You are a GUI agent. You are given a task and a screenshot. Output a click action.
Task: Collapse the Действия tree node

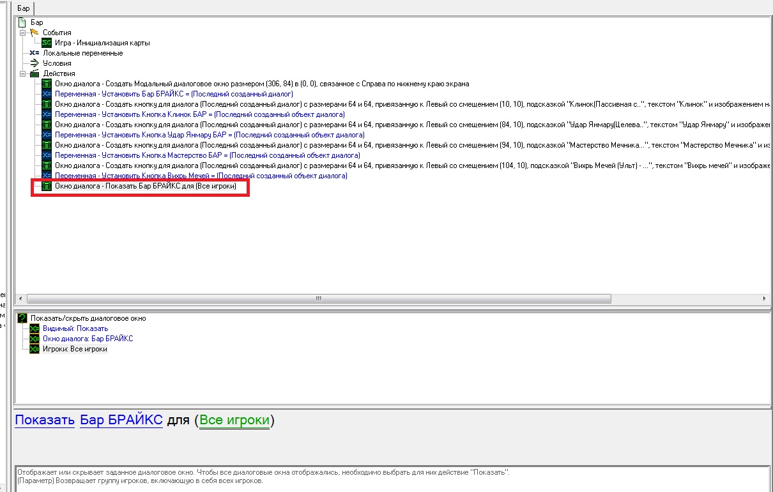23,73
